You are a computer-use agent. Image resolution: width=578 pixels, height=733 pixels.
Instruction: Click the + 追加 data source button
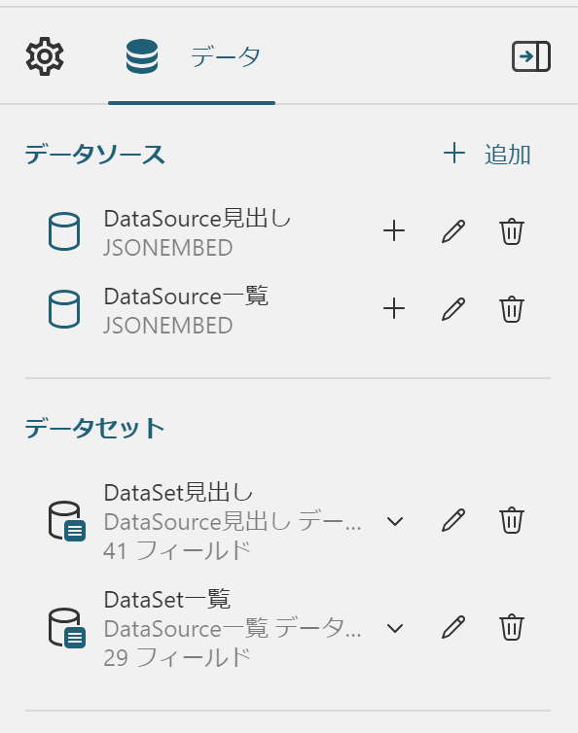tap(488, 154)
